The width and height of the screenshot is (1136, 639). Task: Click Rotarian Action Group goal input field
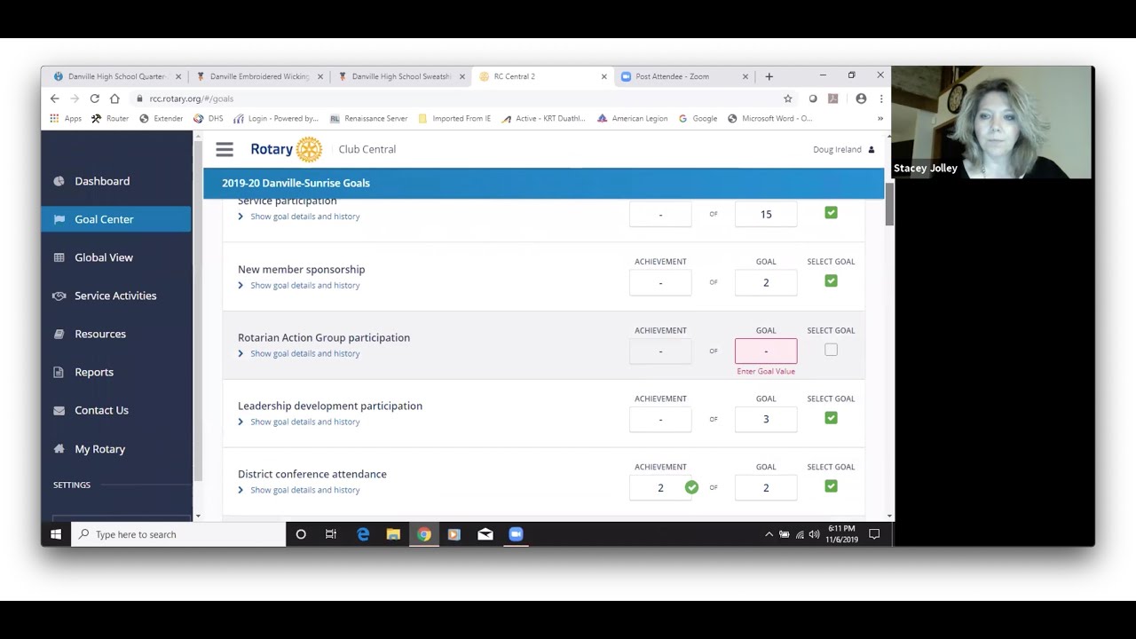pyautogui.click(x=766, y=351)
